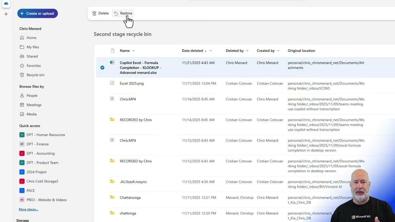This screenshot has height=222, width=395.
Task: Open the RECORDED by Chris folder
Action: pyautogui.click(x=135, y=120)
